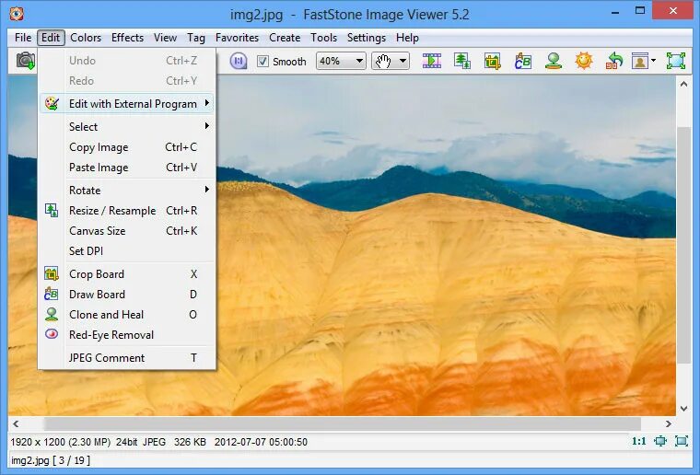Screen dimensions: 700x475
Task: Expand the Rotate submenu arrow
Action: click(x=206, y=189)
